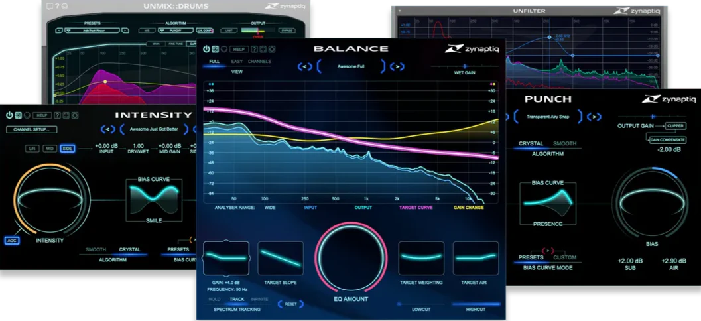Click the dice randomize icon in Intensity
701x321 pixels.
(x=19, y=115)
